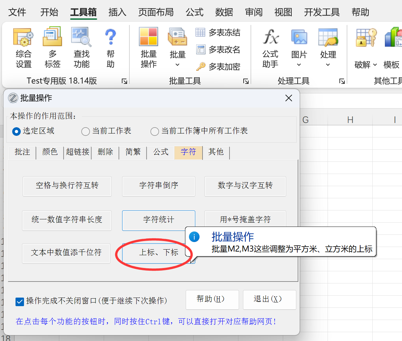Open the 综合设置 settings icon

pyautogui.click(x=23, y=37)
